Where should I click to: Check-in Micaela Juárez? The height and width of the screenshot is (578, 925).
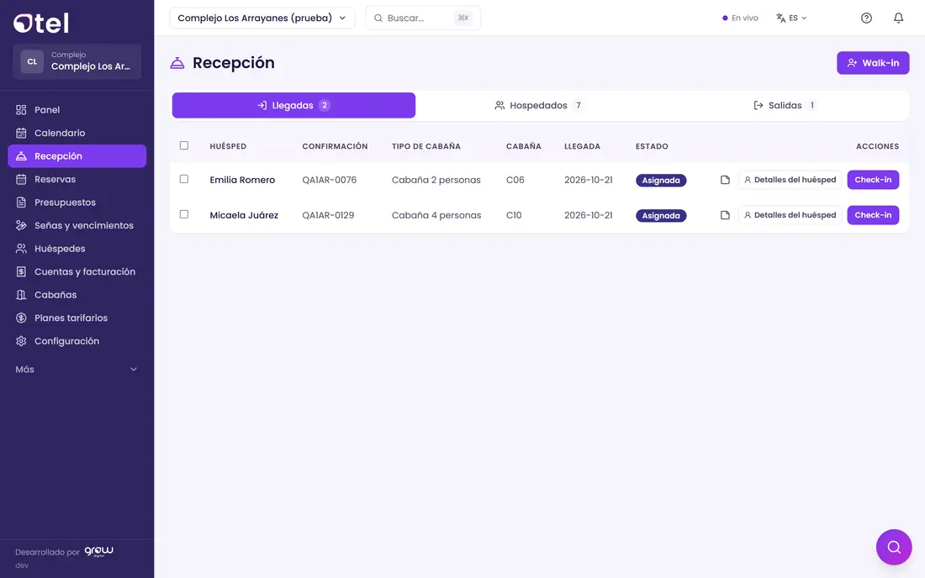(873, 215)
